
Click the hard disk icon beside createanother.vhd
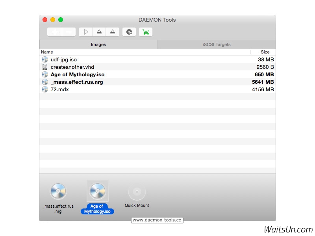[45, 67]
